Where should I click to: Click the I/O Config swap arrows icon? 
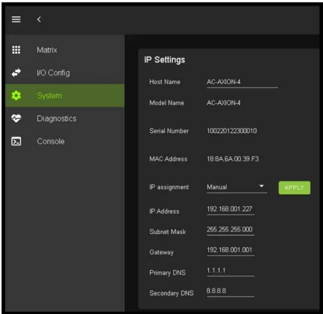coord(16,73)
